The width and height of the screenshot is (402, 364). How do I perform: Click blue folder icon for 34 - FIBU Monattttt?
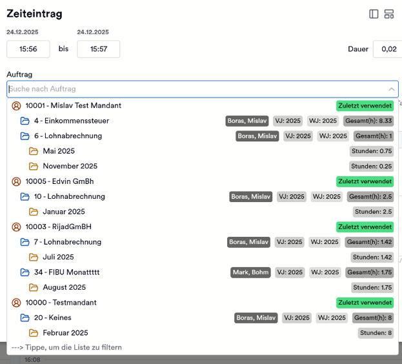tap(25, 272)
